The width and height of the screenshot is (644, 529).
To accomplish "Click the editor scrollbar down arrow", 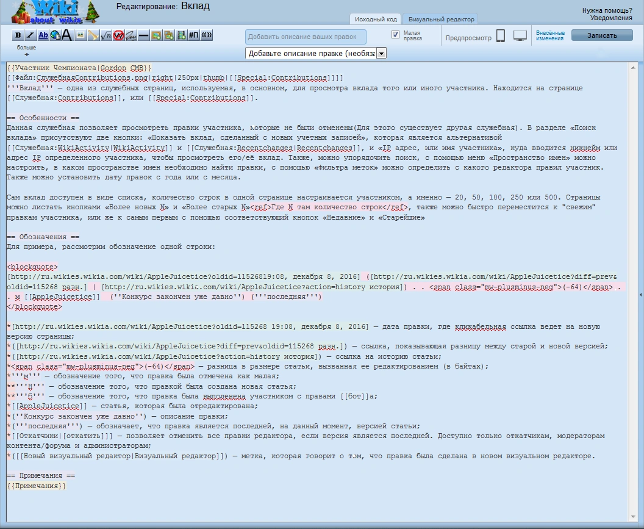I will [633, 517].
